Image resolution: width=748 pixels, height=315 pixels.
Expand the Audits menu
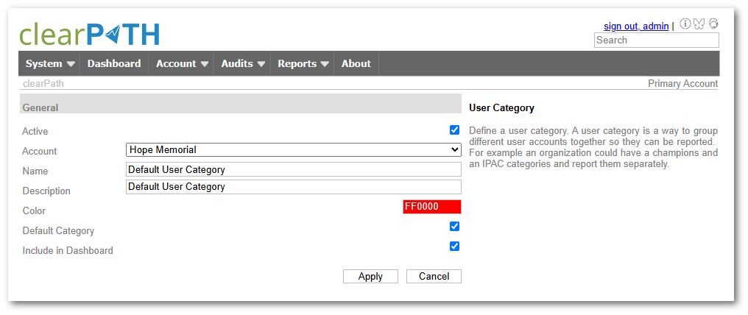(x=242, y=63)
